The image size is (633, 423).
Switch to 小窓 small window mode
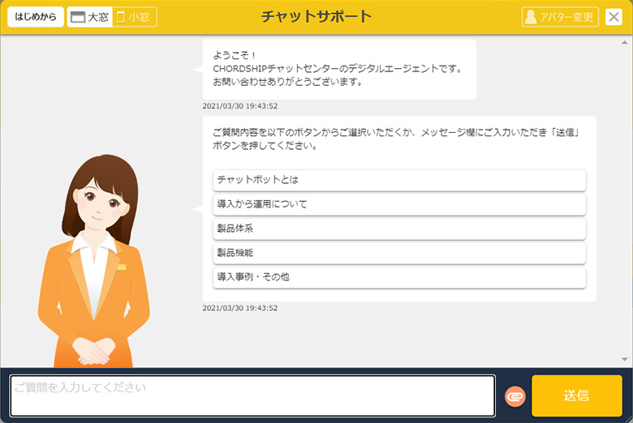pyautogui.click(x=134, y=17)
